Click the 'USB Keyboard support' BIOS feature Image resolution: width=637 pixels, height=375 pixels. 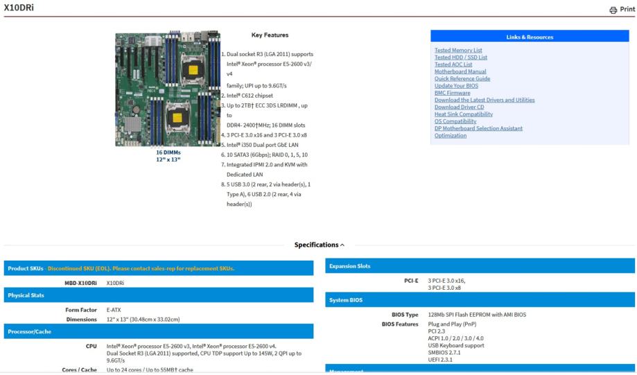click(456, 345)
